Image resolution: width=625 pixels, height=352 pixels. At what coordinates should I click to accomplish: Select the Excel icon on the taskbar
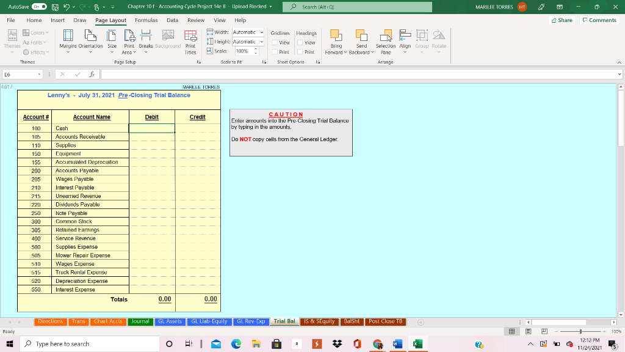click(x=418, y=344)
